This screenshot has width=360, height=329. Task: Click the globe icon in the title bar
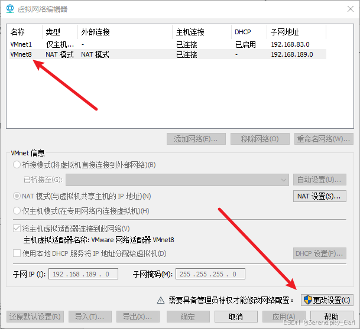(x=10, y=9)
